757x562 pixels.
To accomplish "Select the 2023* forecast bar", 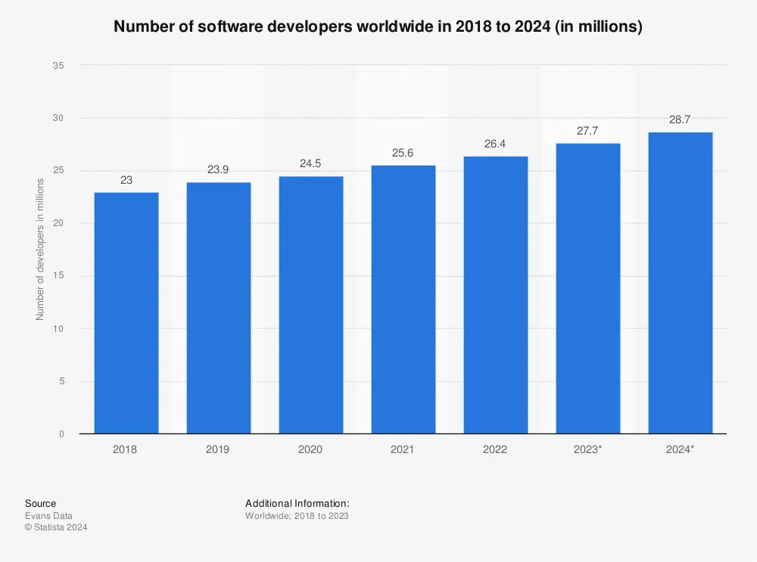I will coord(587,287).
